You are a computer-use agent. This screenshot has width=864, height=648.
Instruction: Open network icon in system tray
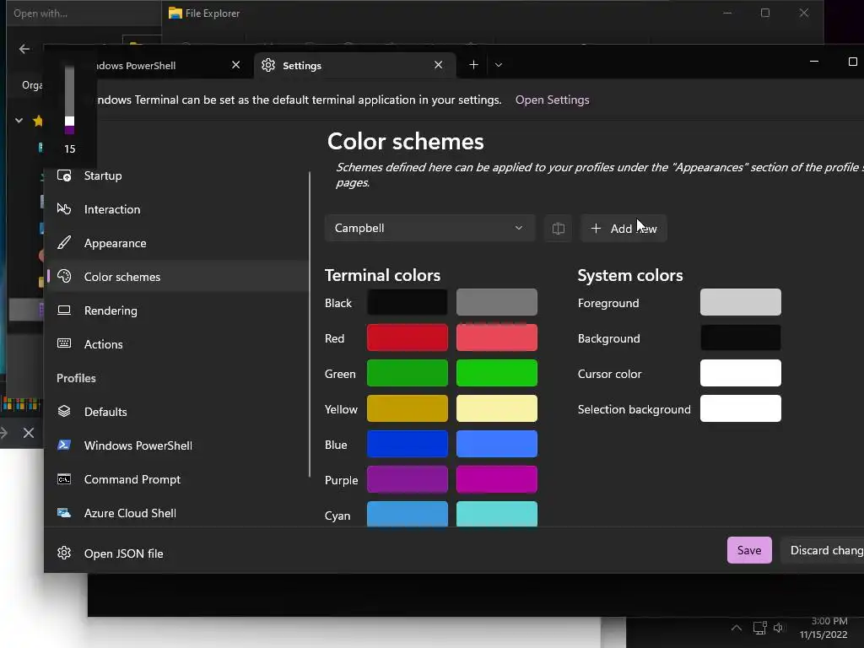760,628
